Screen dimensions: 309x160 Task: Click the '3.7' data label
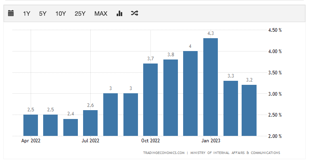[x=150, y=59]
